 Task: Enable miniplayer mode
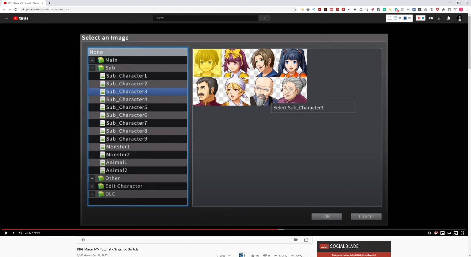(x=442, y=233)
